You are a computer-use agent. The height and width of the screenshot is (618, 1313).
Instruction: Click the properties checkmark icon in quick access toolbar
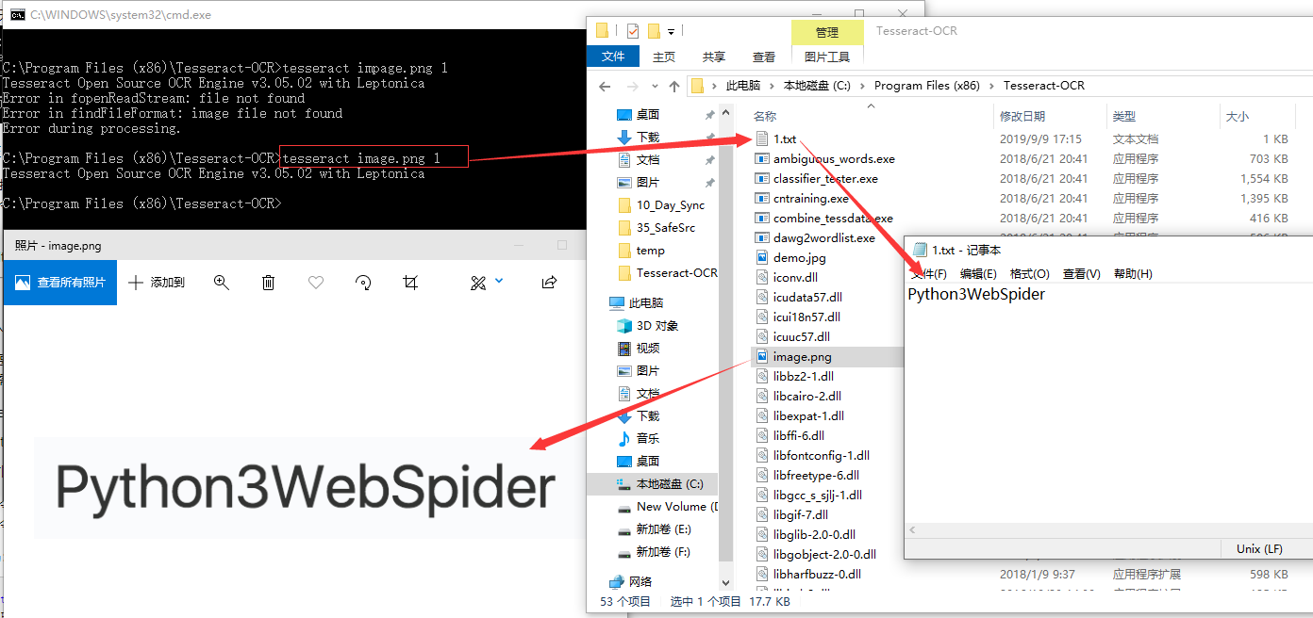631,30
